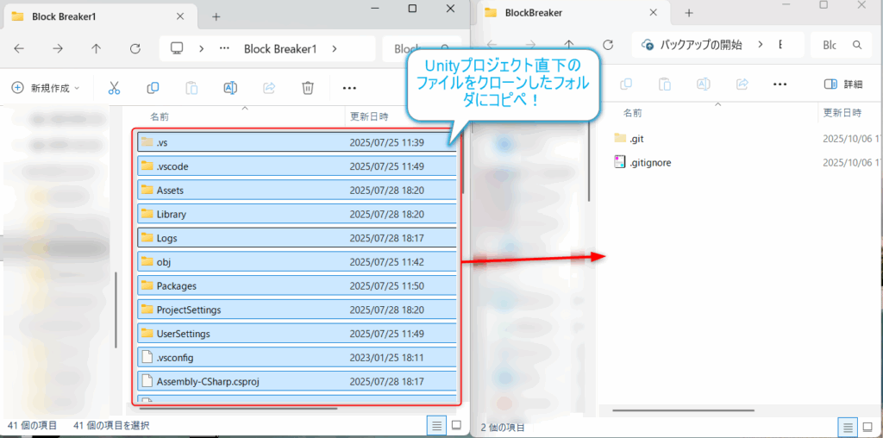This screenshot has width=883, height=438.
Task: Click the Delete trash can icon
Action: point(308,88)
